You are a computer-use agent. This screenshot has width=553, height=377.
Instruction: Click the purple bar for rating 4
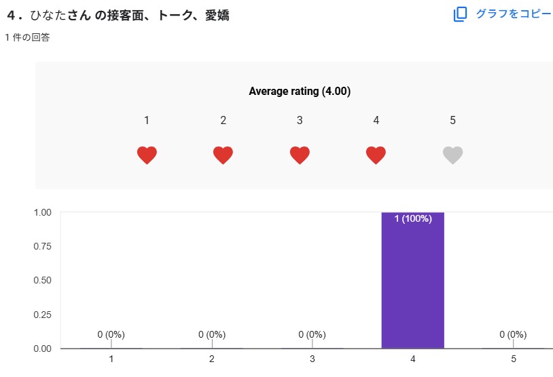(412, 285)
